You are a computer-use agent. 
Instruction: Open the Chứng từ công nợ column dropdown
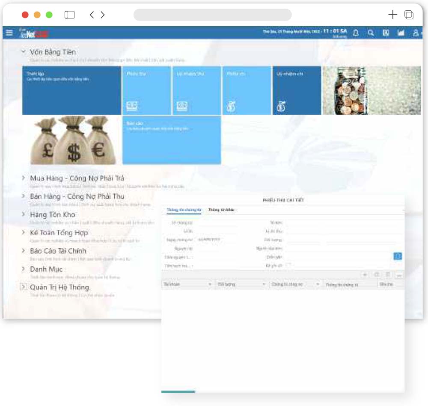coord(318,284)
